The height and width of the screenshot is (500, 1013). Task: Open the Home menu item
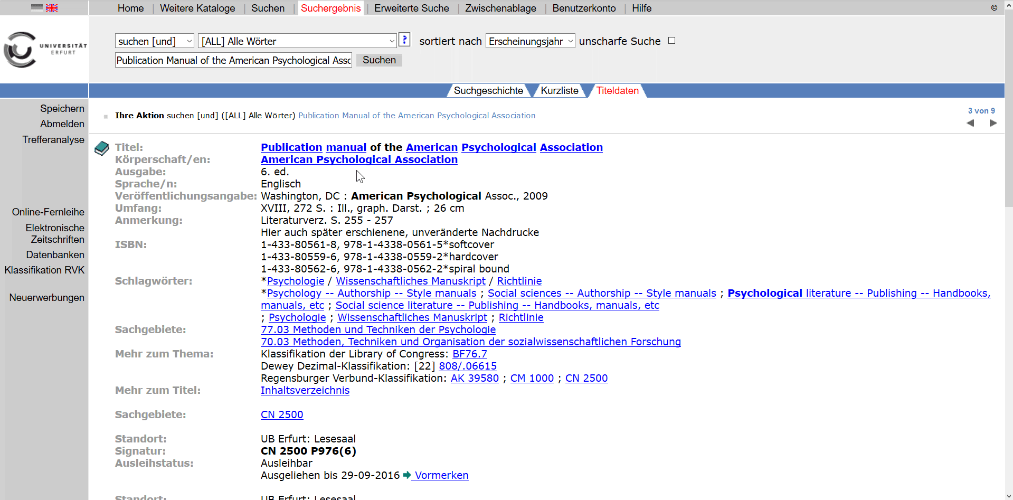point(130,8)
